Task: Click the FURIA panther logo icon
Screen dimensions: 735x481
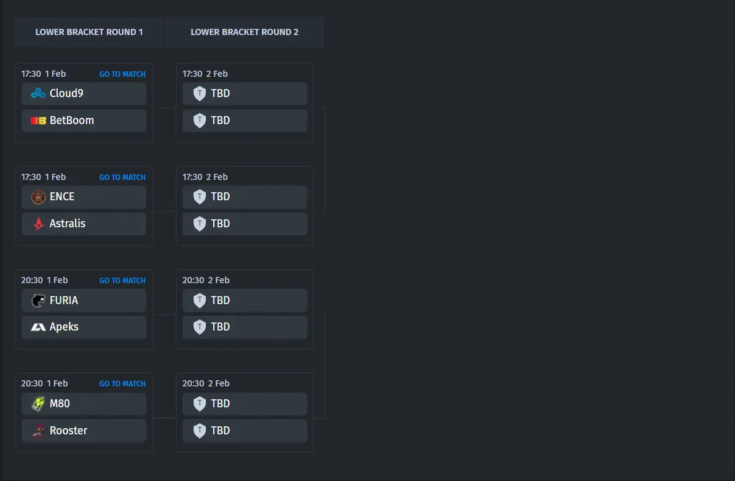Action: (38, 300)
